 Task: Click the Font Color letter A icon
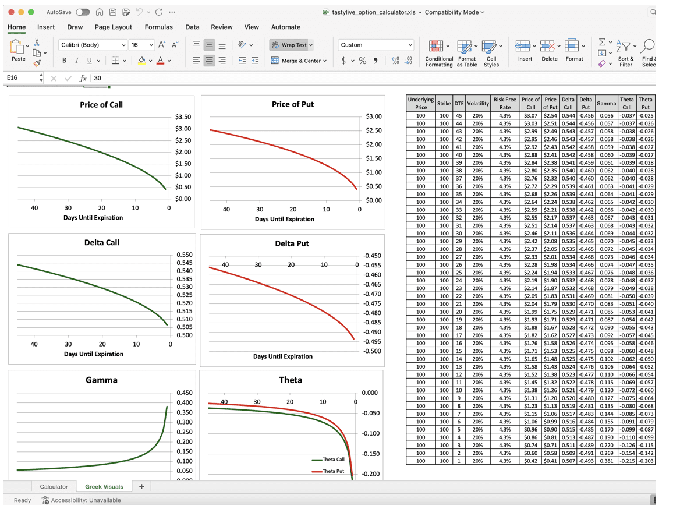[161, 61]
